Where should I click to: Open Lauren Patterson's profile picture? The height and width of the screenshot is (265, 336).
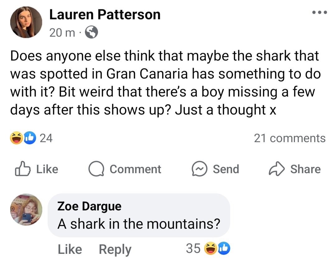(x=26, y=22)
